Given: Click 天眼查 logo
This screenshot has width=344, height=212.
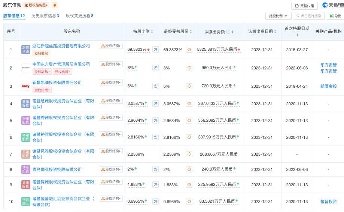Looking at the screenshot, I should (x=333, y=5).
